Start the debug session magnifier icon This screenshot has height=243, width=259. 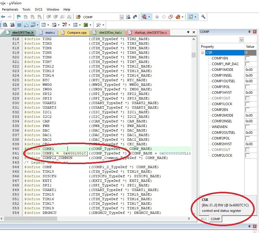(x=144, y=17)
